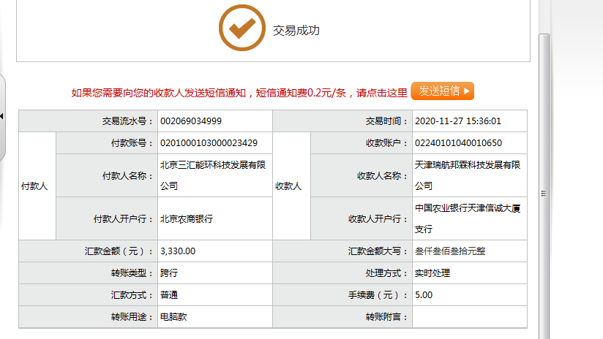This screenshot has height=339, width=603.
Task: Expand the collapsed left side panel arrow
Action: point(2,116)
